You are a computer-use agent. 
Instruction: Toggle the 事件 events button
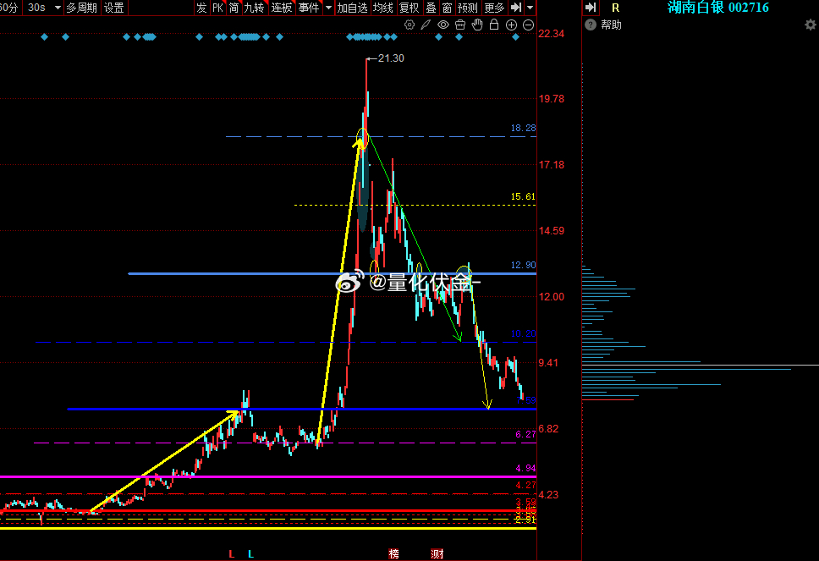click(x=309, y=8)
